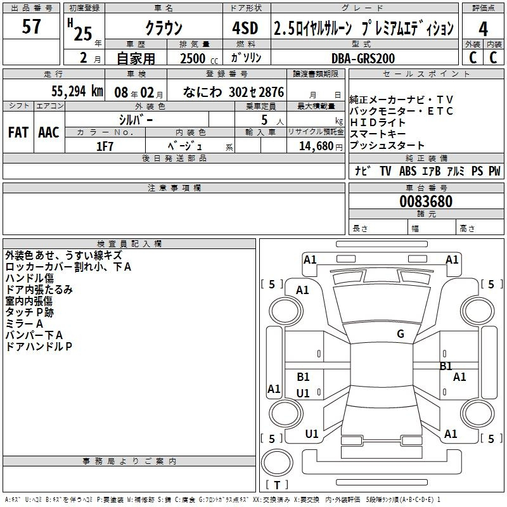Click the mileage 55,294 km

click(x=77, y=91)
